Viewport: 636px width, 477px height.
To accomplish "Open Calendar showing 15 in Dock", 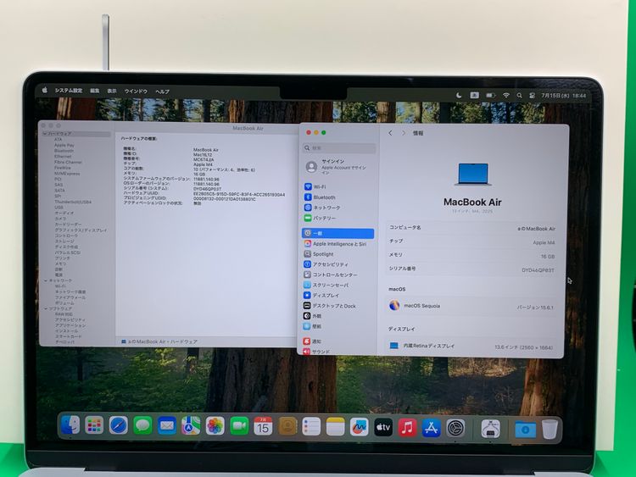I will [x=263, y=426].
